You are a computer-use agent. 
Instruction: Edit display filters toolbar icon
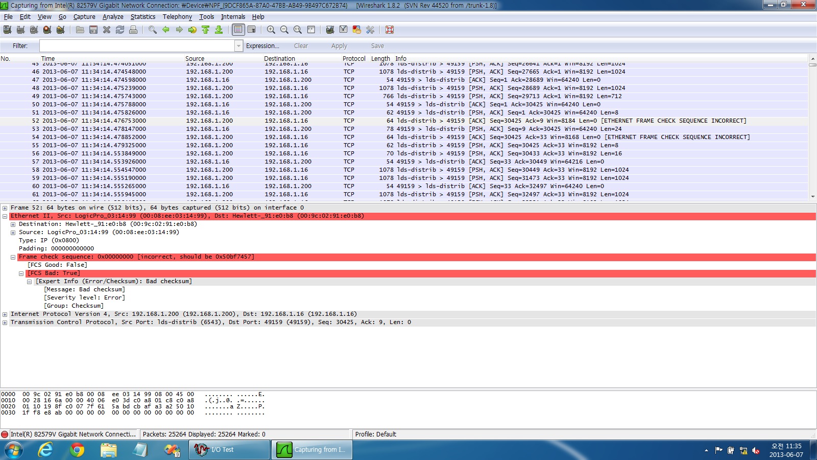click(344, 30)
